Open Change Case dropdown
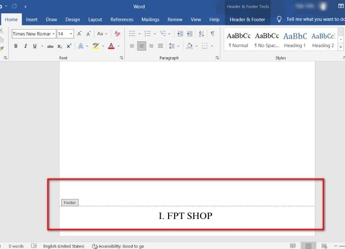This screenshot has height=249, width=345. click(x=102, y=34)
